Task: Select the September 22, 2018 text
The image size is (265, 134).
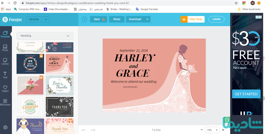Action: [134, 51]
